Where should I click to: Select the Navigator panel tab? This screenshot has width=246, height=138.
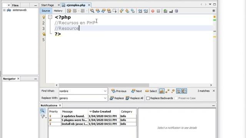[x=9, y=79]
